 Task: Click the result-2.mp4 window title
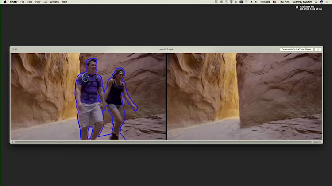click(166, 49)
